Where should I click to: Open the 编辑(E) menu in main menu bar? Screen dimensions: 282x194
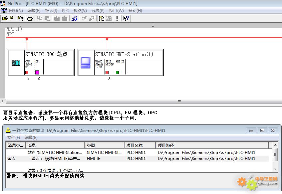click(x=34, y=11)
